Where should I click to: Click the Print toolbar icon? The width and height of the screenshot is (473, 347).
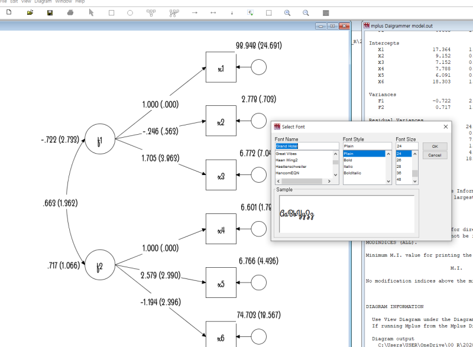point(70,12)
